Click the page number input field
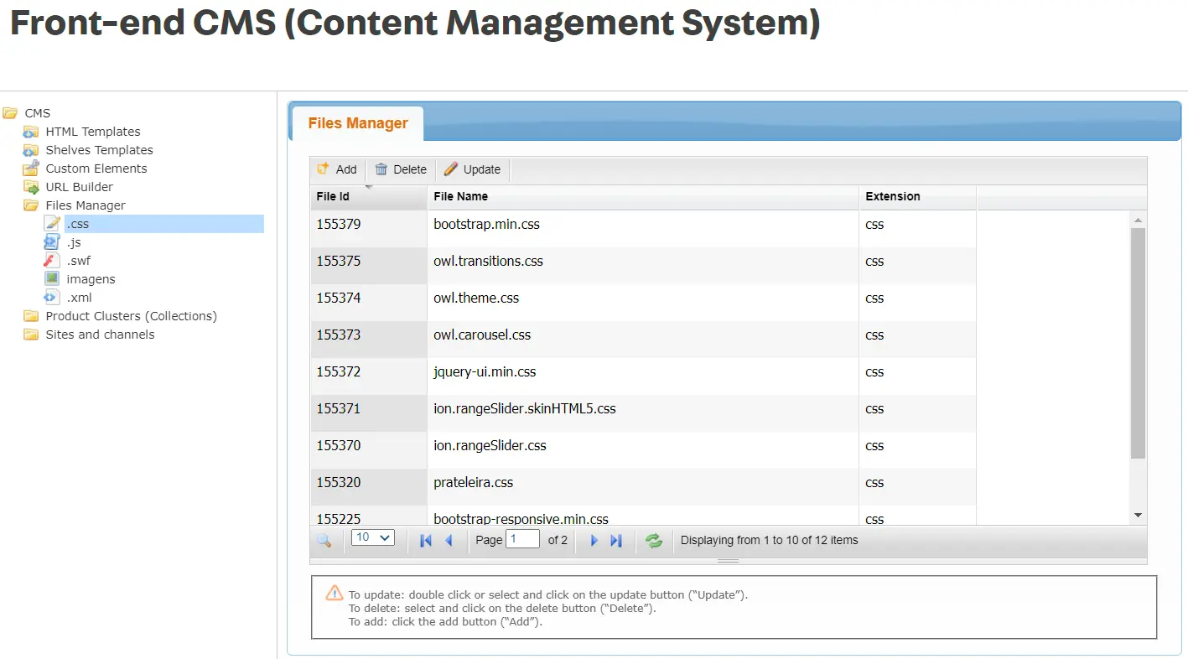The height and width of the screenshot is (659, 1188). click(522, 539)
